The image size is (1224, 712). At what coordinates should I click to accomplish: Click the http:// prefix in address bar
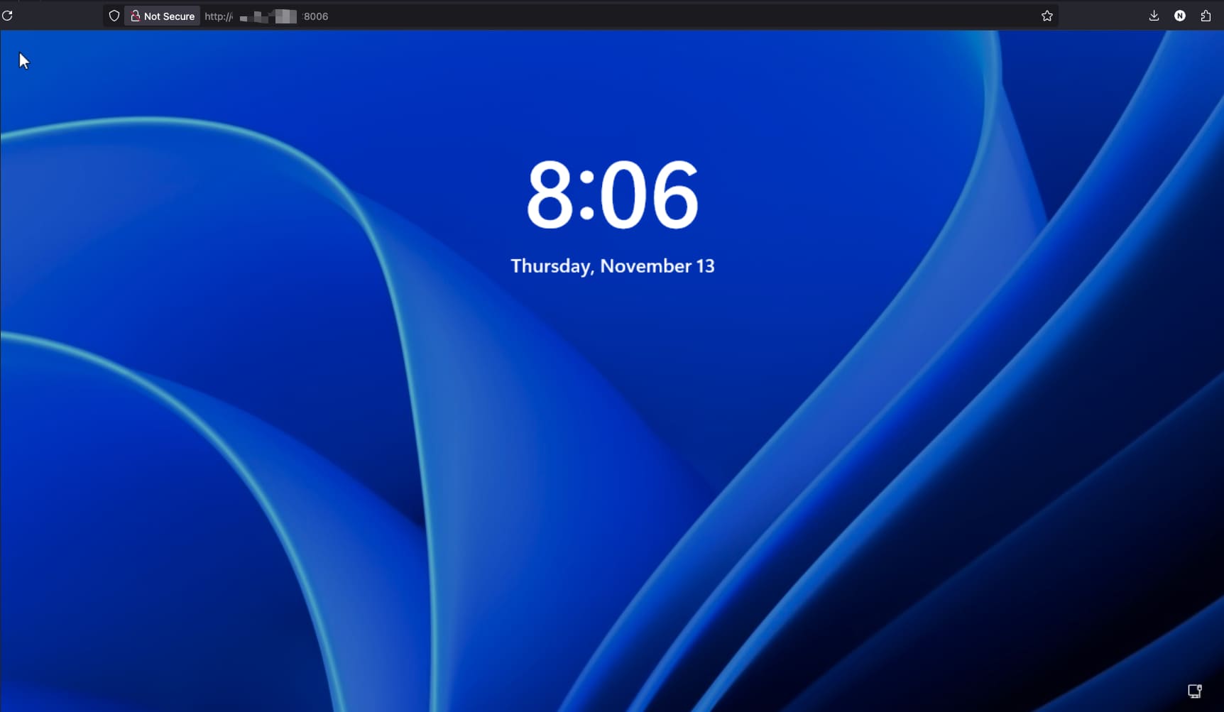click(x=218, y=16)
